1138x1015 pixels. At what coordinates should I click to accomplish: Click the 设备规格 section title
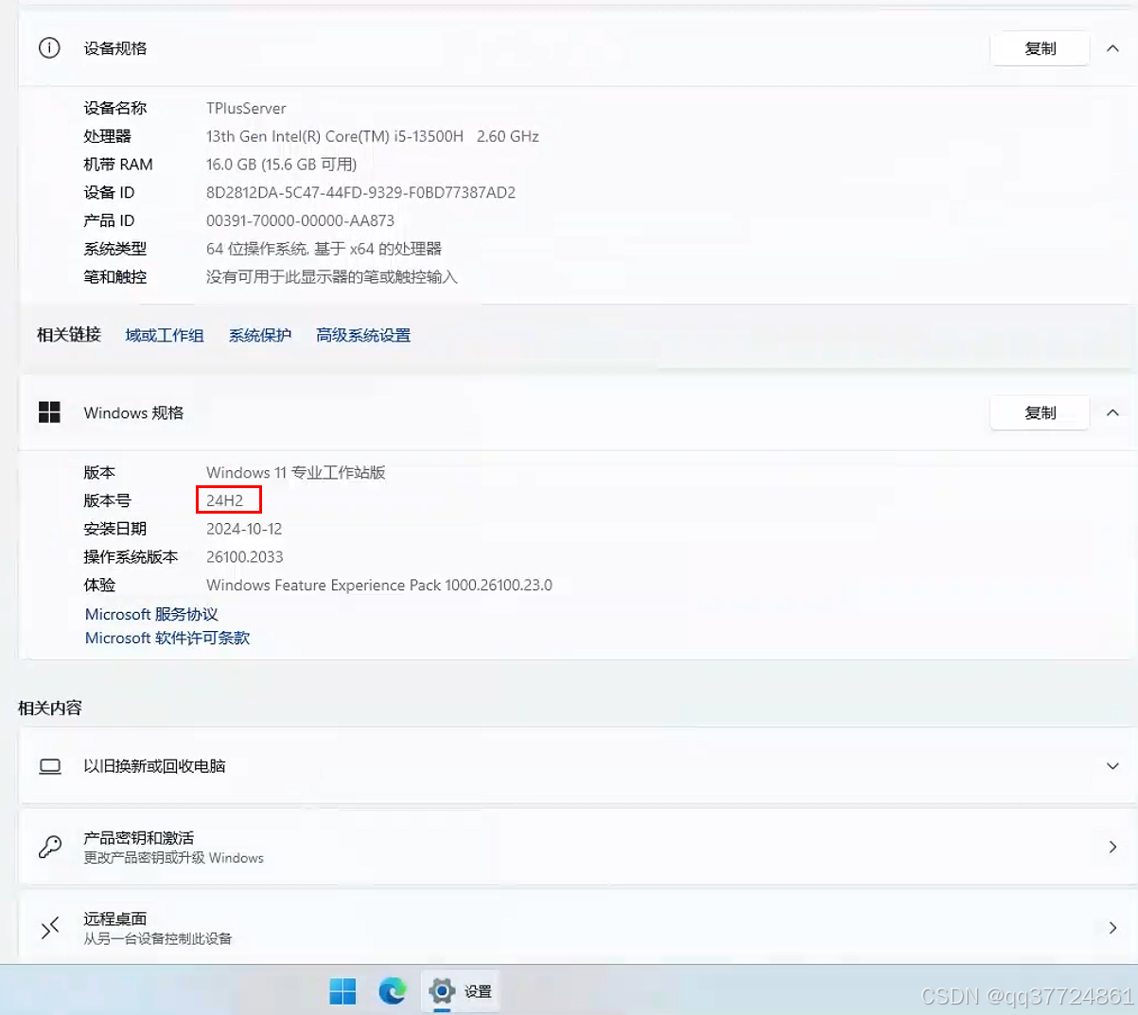click(x=115, y=48)
